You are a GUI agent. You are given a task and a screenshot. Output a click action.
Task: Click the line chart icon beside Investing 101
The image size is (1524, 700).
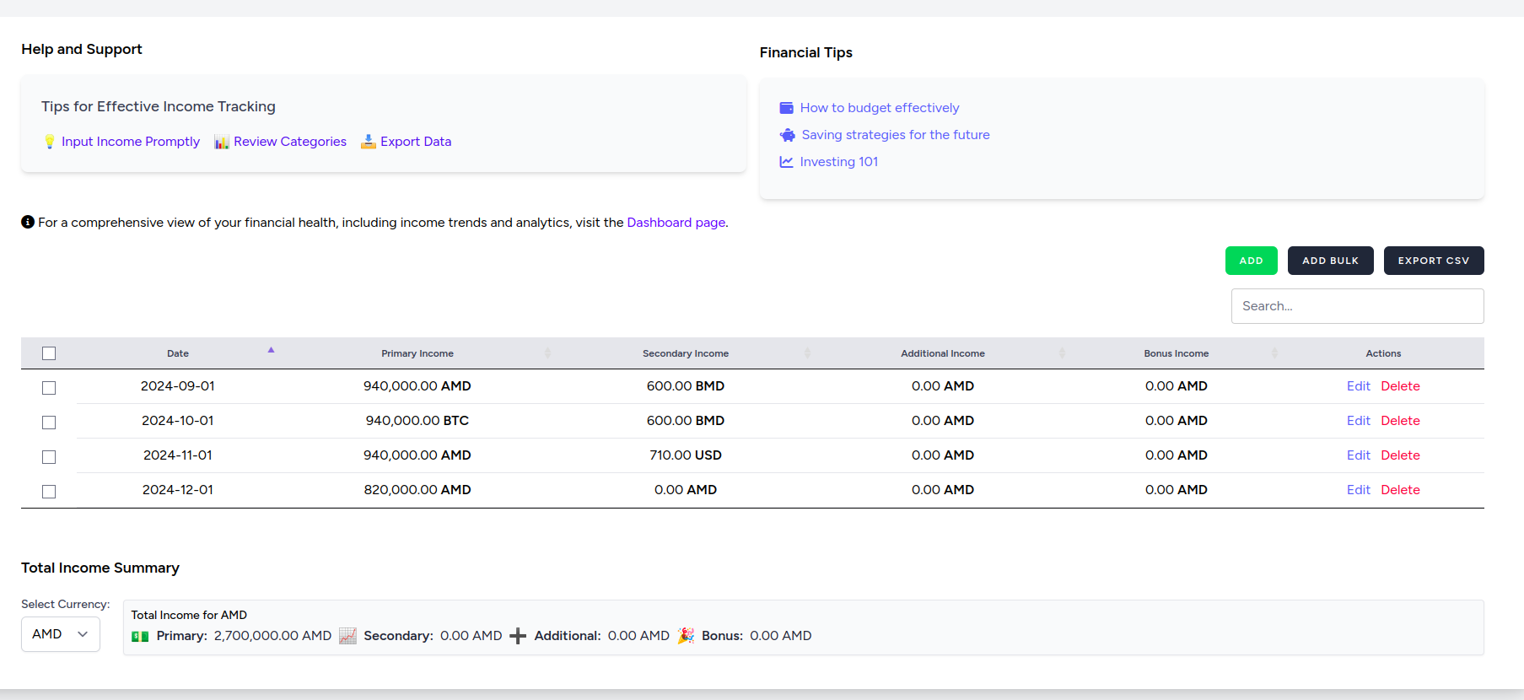click(x=787, y=162)
